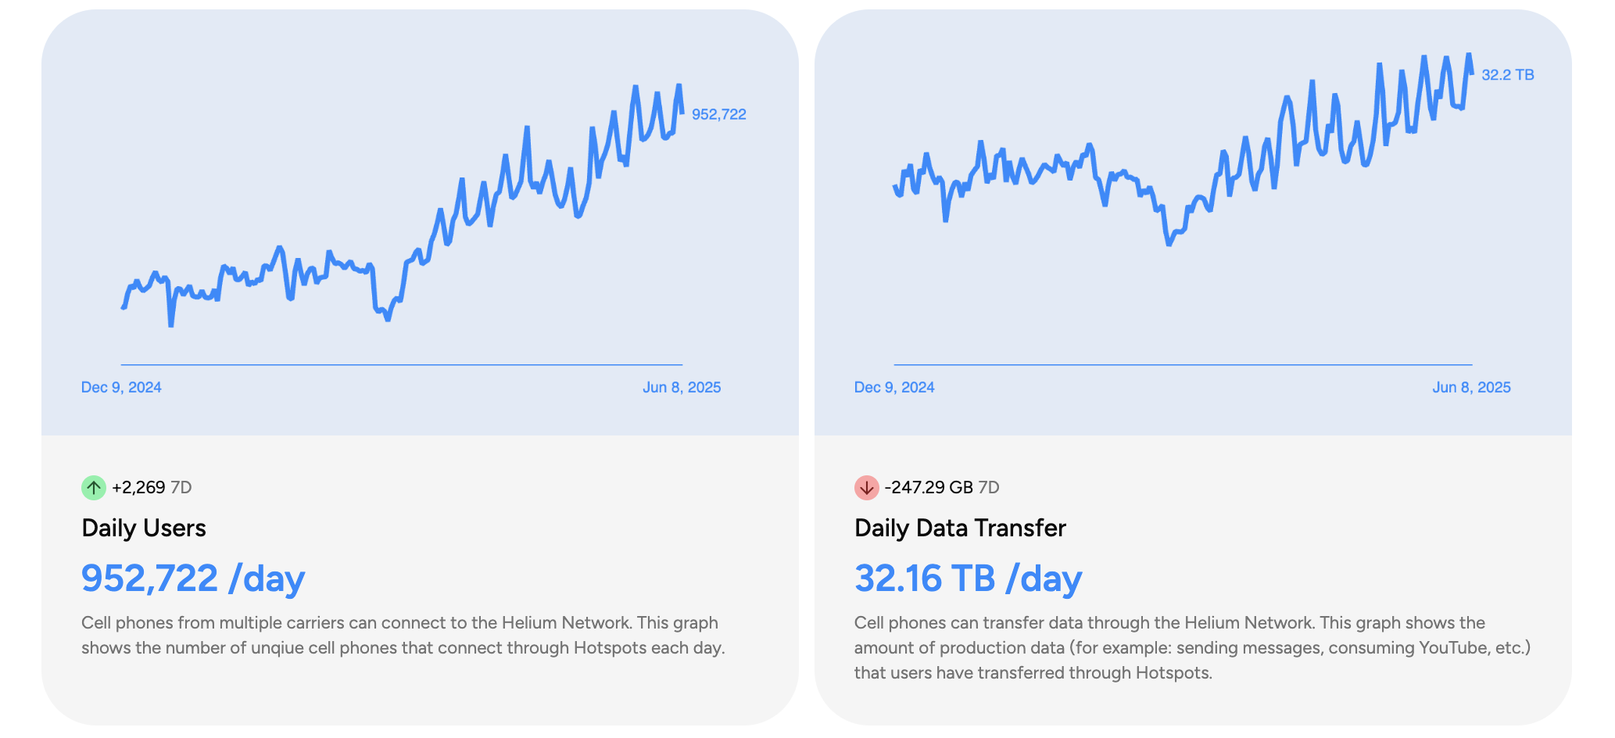
Task: Click the Daily Data Transfer description paragraph
Action: pyautogui.click(x=1192, y=648)
